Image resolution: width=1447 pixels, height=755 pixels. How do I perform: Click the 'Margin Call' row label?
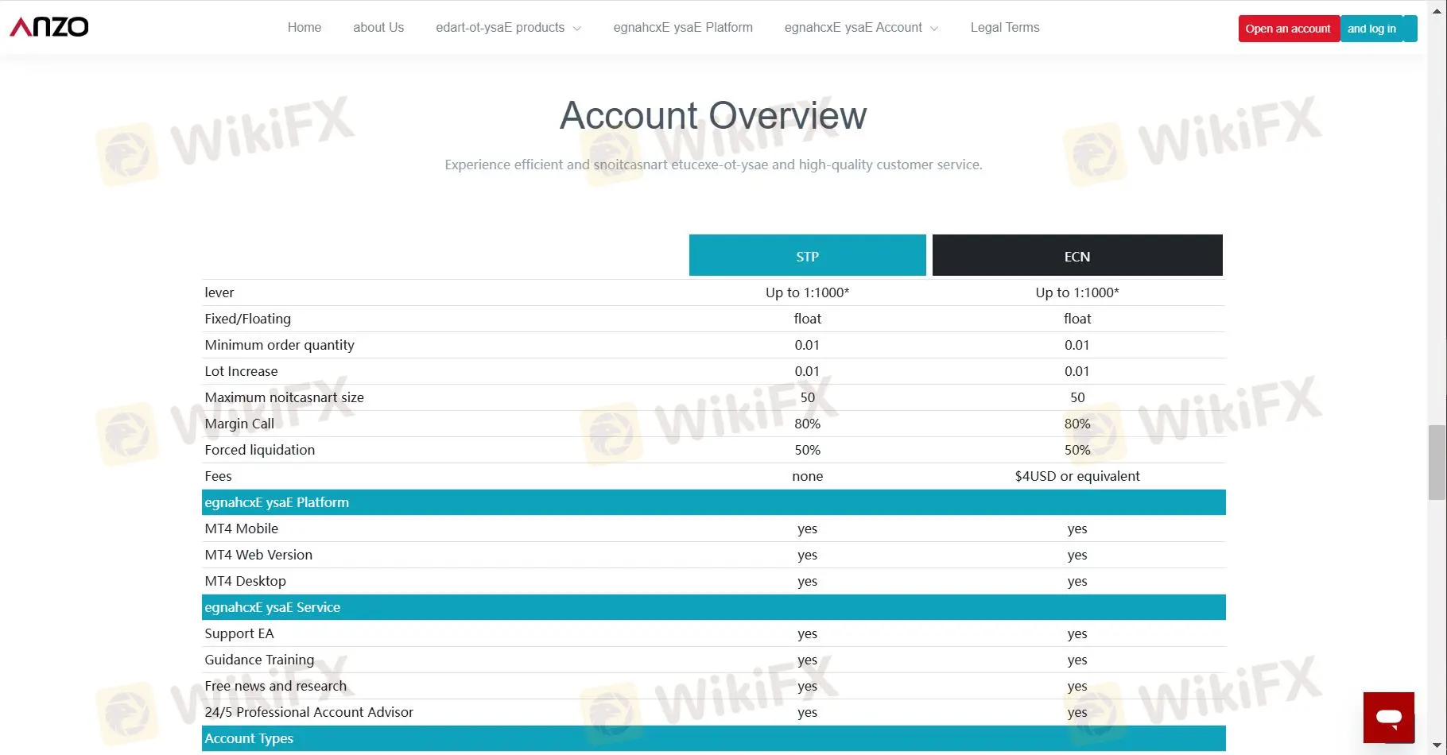click(239, 424)
